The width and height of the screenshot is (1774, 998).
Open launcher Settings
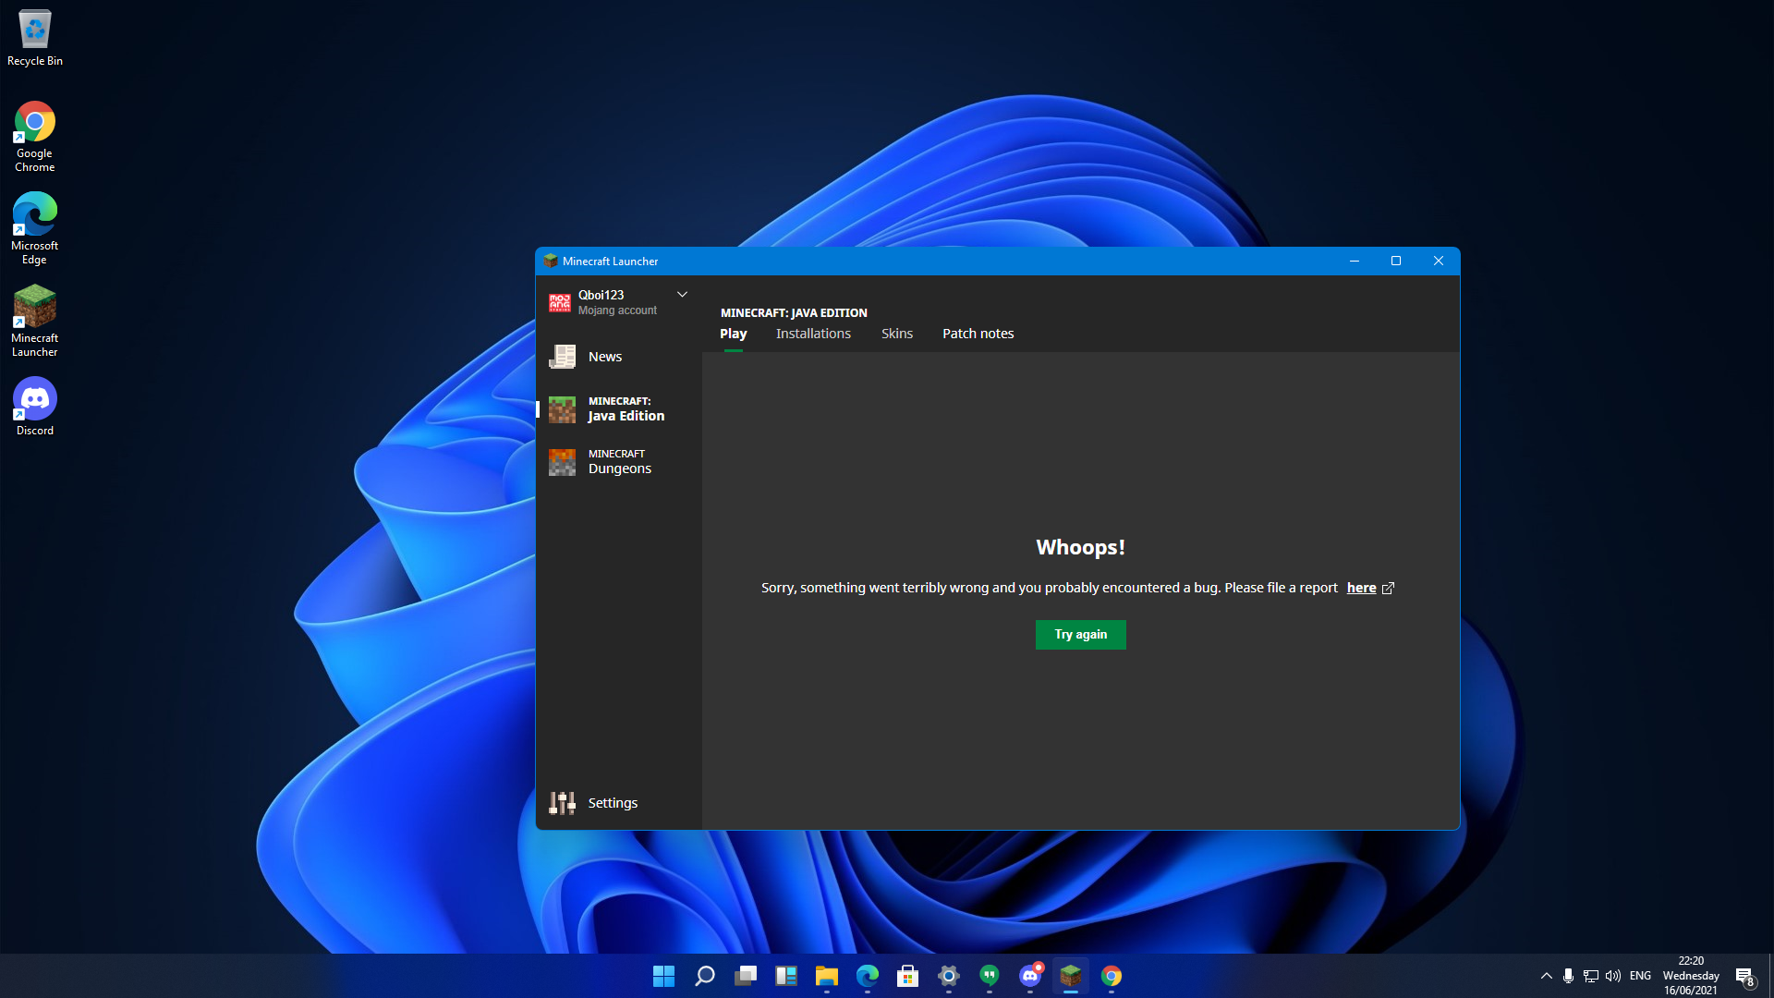point(617,803)
